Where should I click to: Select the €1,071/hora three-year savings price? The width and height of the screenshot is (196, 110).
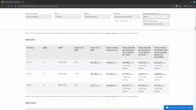(x=144, y=74)
